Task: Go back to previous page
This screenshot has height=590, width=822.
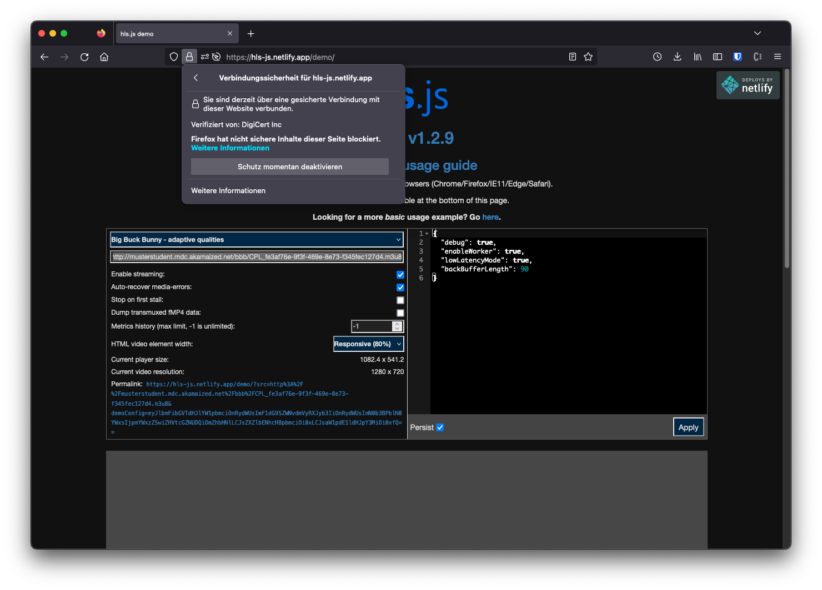Action: [x=44, y=57]
